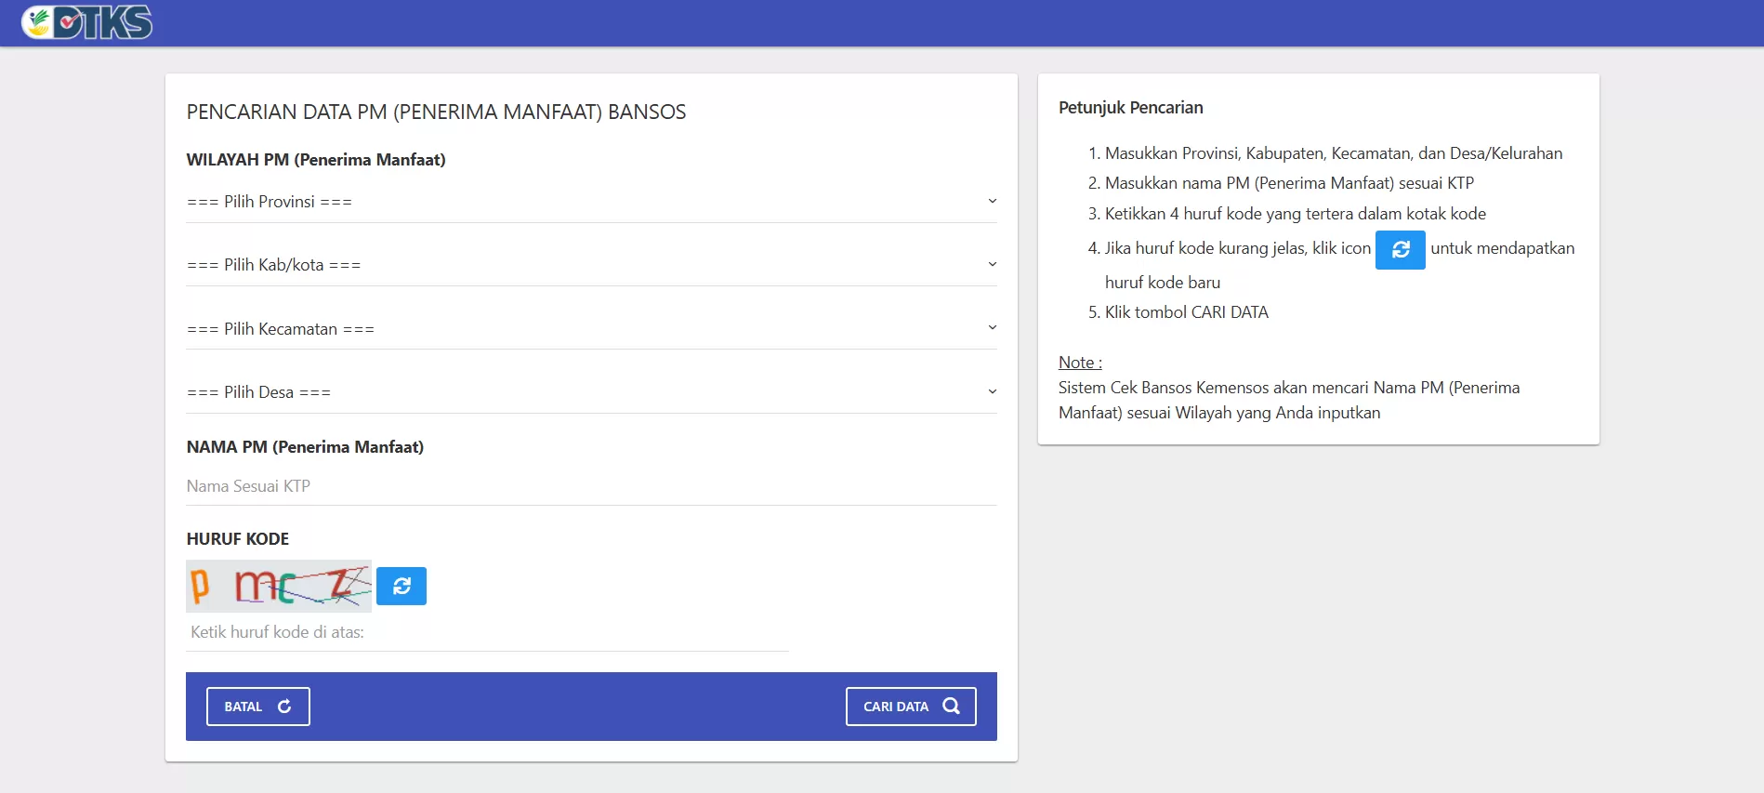
Task: Click the HURUF KODE label
Action: point(238,539)
